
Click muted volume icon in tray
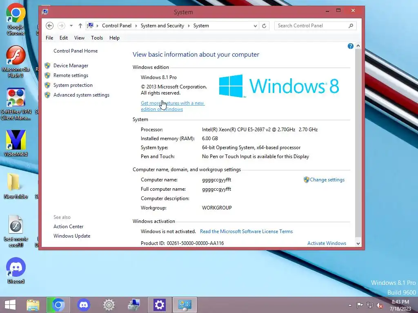[x=380, y=305]
